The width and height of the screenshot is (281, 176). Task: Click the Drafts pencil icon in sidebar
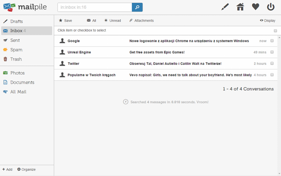[6, 21]
